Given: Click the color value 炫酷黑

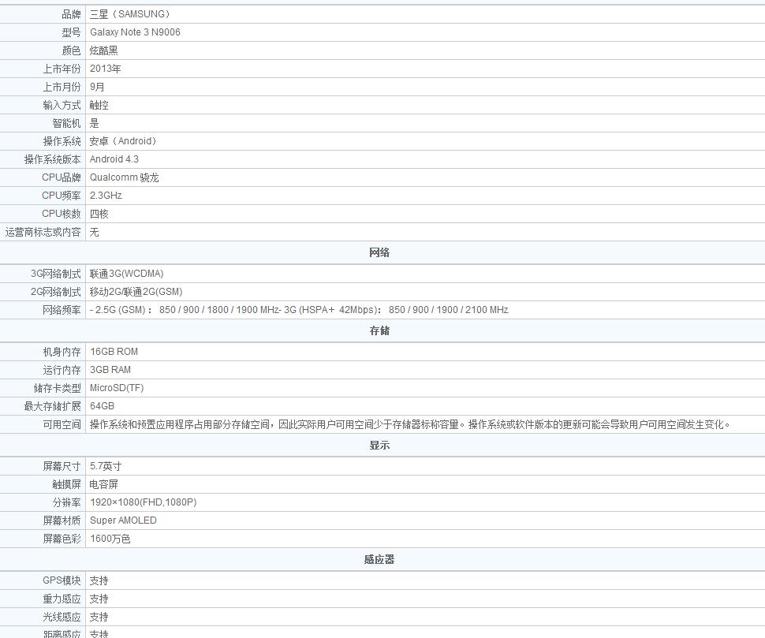Looking at the screenshot, I should click(104, 50).
